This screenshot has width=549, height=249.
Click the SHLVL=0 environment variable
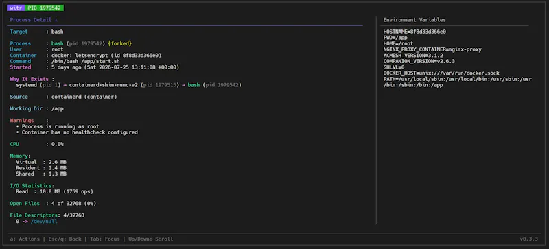point(394,67)
